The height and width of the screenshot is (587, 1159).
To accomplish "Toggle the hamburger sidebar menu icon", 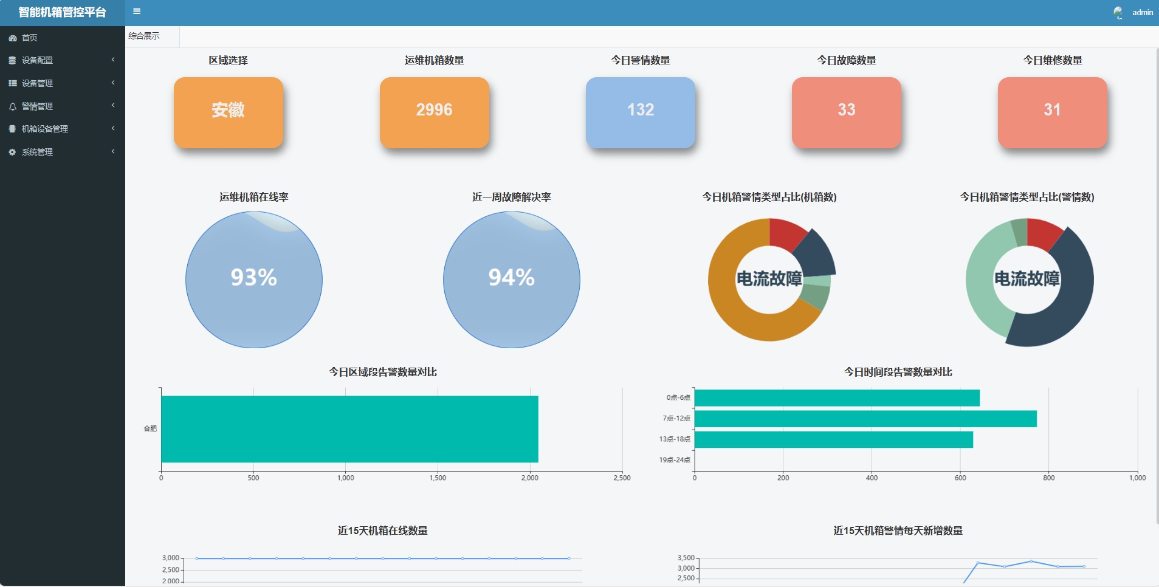I will pyautogui.click(x=137, y=12).
